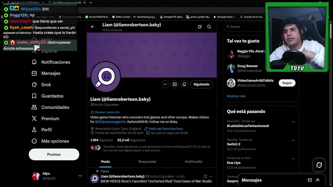Open options for #LaIslaDeLasTentaciones6 trend
This screenshot has height=187, width=333.
pos(293,122)
